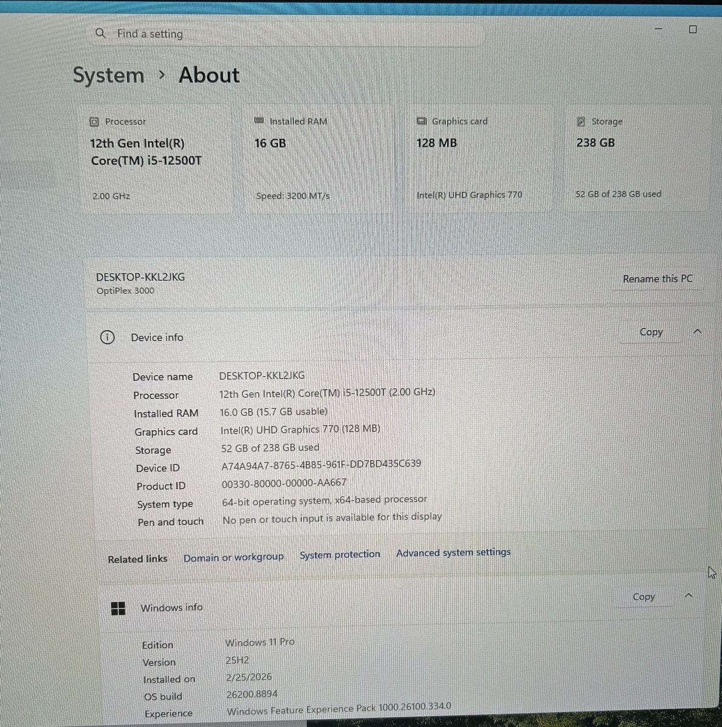Image resolution: width=722 pixels, height=727 pixels.
Task: Focus the Find a setting search box
Action: [x=288, y=34]
